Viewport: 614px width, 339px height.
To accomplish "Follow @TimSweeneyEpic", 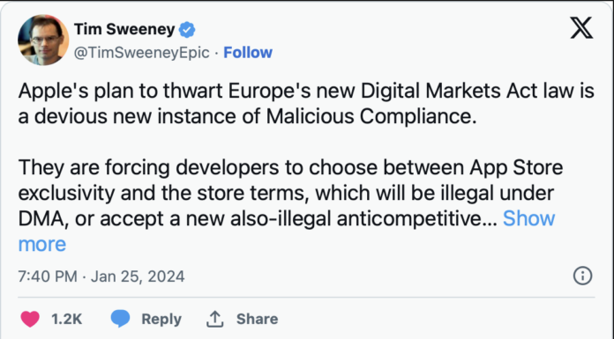I will [x=248, y=53].
